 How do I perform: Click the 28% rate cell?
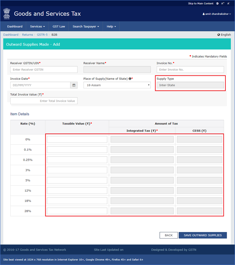(28, 211)
